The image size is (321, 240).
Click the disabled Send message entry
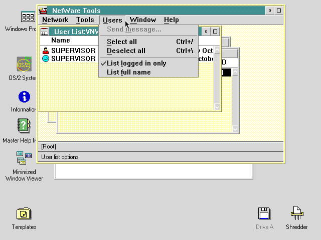[x=148, y=29]
